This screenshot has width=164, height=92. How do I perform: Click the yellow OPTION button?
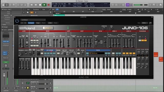(x=124, y=53)
